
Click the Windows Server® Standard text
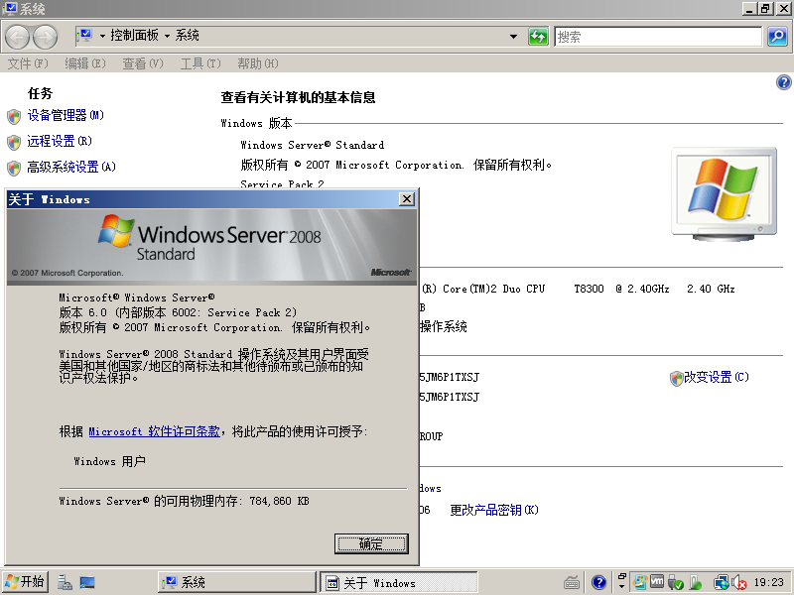coord(312,145)
